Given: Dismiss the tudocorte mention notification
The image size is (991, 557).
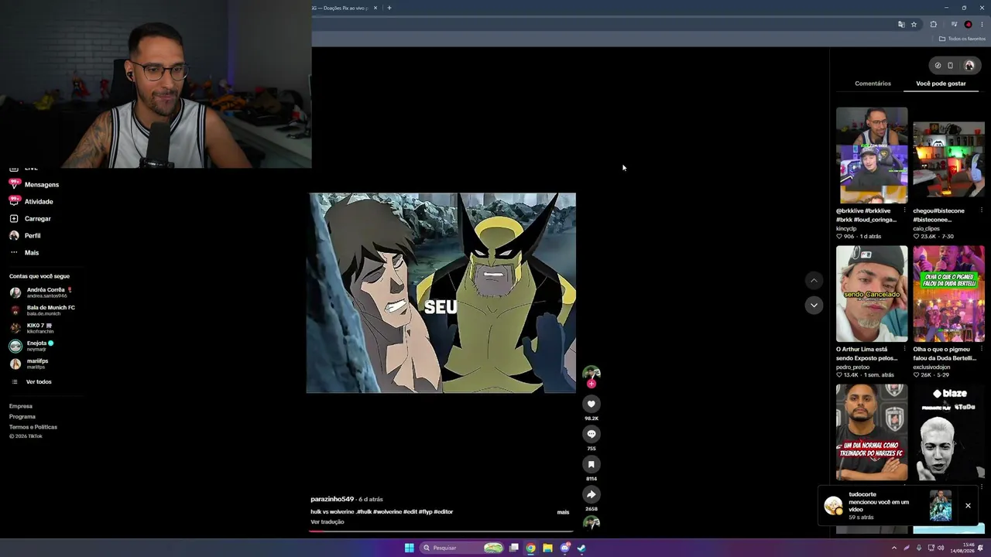Looking at the screenshot, I should pyautogui.click(x=968, y=505).
